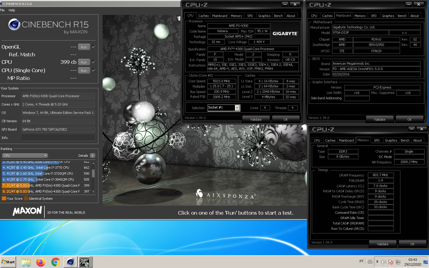The width and height of the screenshot is (429, 268).
Task: Open Windows Explorer from the taskbar
Action: click(26, 262)
